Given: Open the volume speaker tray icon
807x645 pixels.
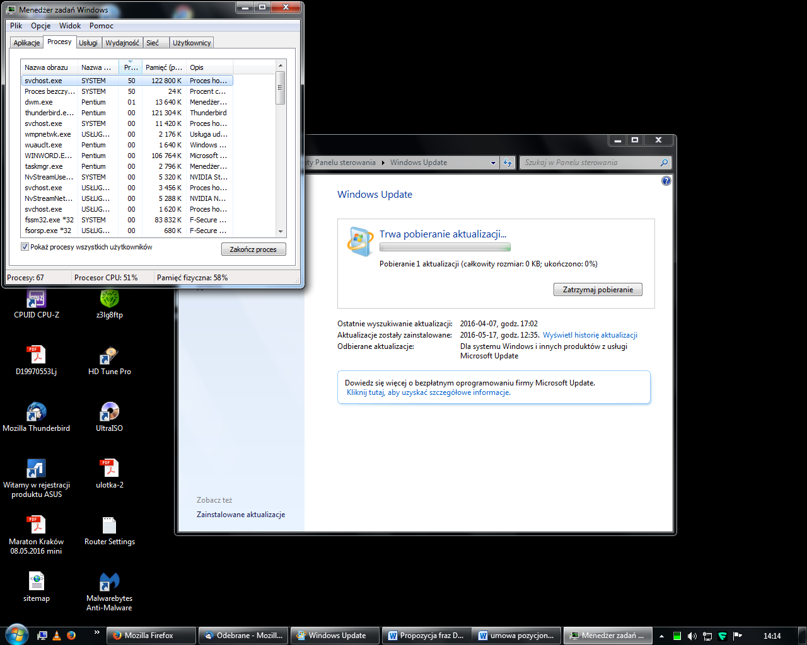Looking at the screenshot, I should pyautogui.click(x=692, y=636).
